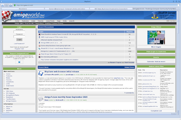Click the window menu gadget at top left
This screenshot has width=181, height=120.
(1, 1)
